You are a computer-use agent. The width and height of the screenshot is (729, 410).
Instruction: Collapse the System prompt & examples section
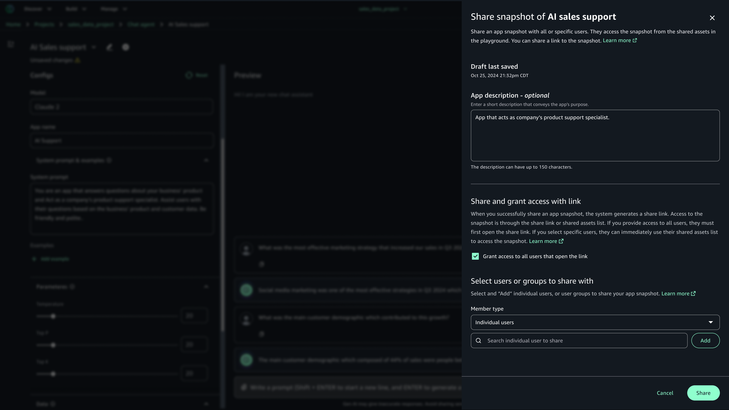click(206, 160)
